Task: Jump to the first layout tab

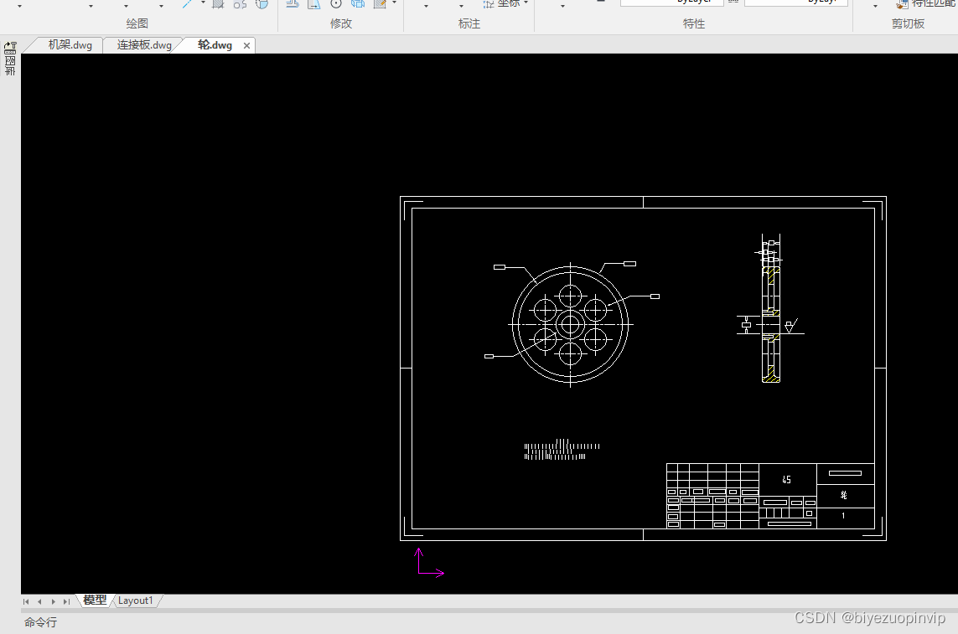Action: (x=26, y=601)
